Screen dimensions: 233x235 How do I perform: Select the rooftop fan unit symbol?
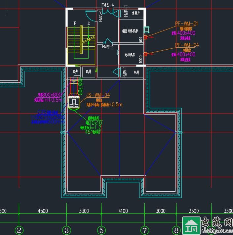point(74,102)
